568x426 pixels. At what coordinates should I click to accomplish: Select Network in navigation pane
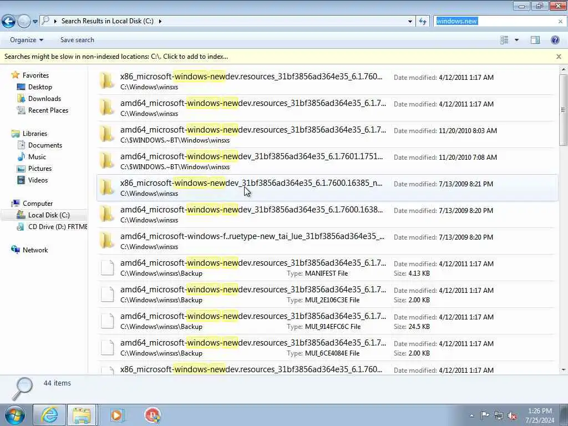(35, 250)
